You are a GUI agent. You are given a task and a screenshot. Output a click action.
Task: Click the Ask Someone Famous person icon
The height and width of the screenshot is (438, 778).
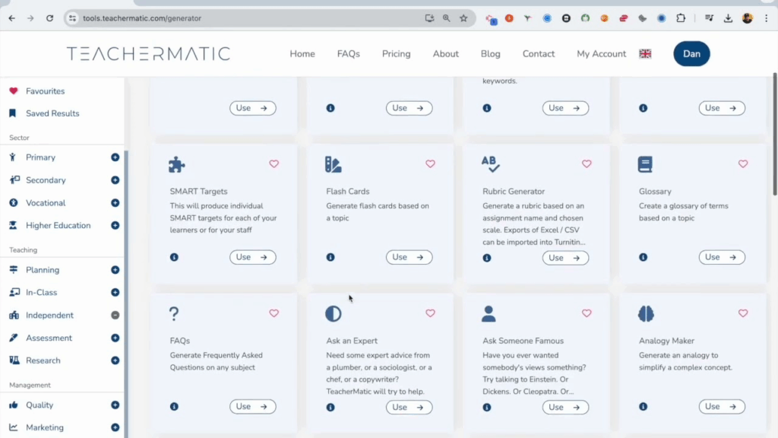click(x=489, y=313)
